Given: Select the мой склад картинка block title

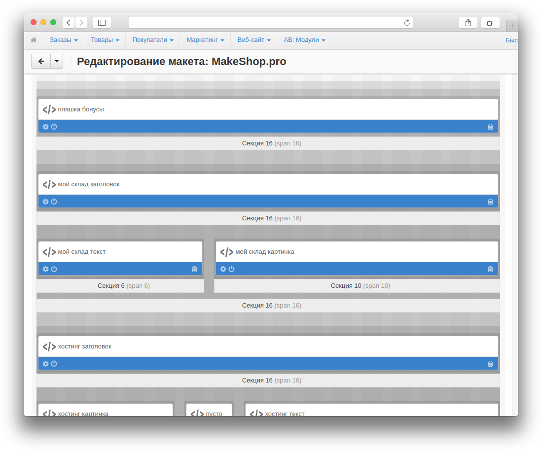Looking at the screenshot, I should [265, 251].
